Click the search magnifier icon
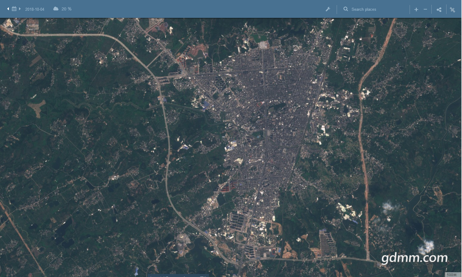Screen dimensions: 462x277 point(346,9)
